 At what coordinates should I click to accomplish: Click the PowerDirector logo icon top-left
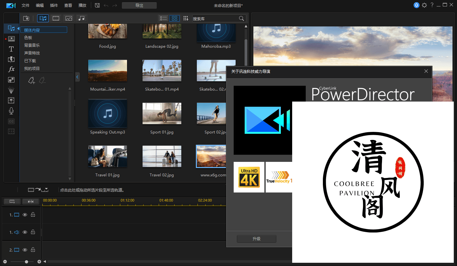coord(11,5)
